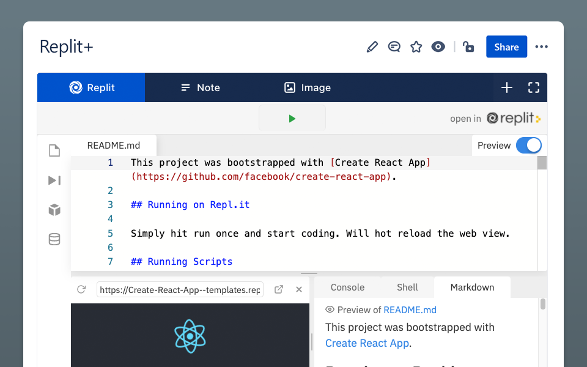Open the more actions ellipsis menu
This screenshot has height=367, width=587.
pos(541,47)
